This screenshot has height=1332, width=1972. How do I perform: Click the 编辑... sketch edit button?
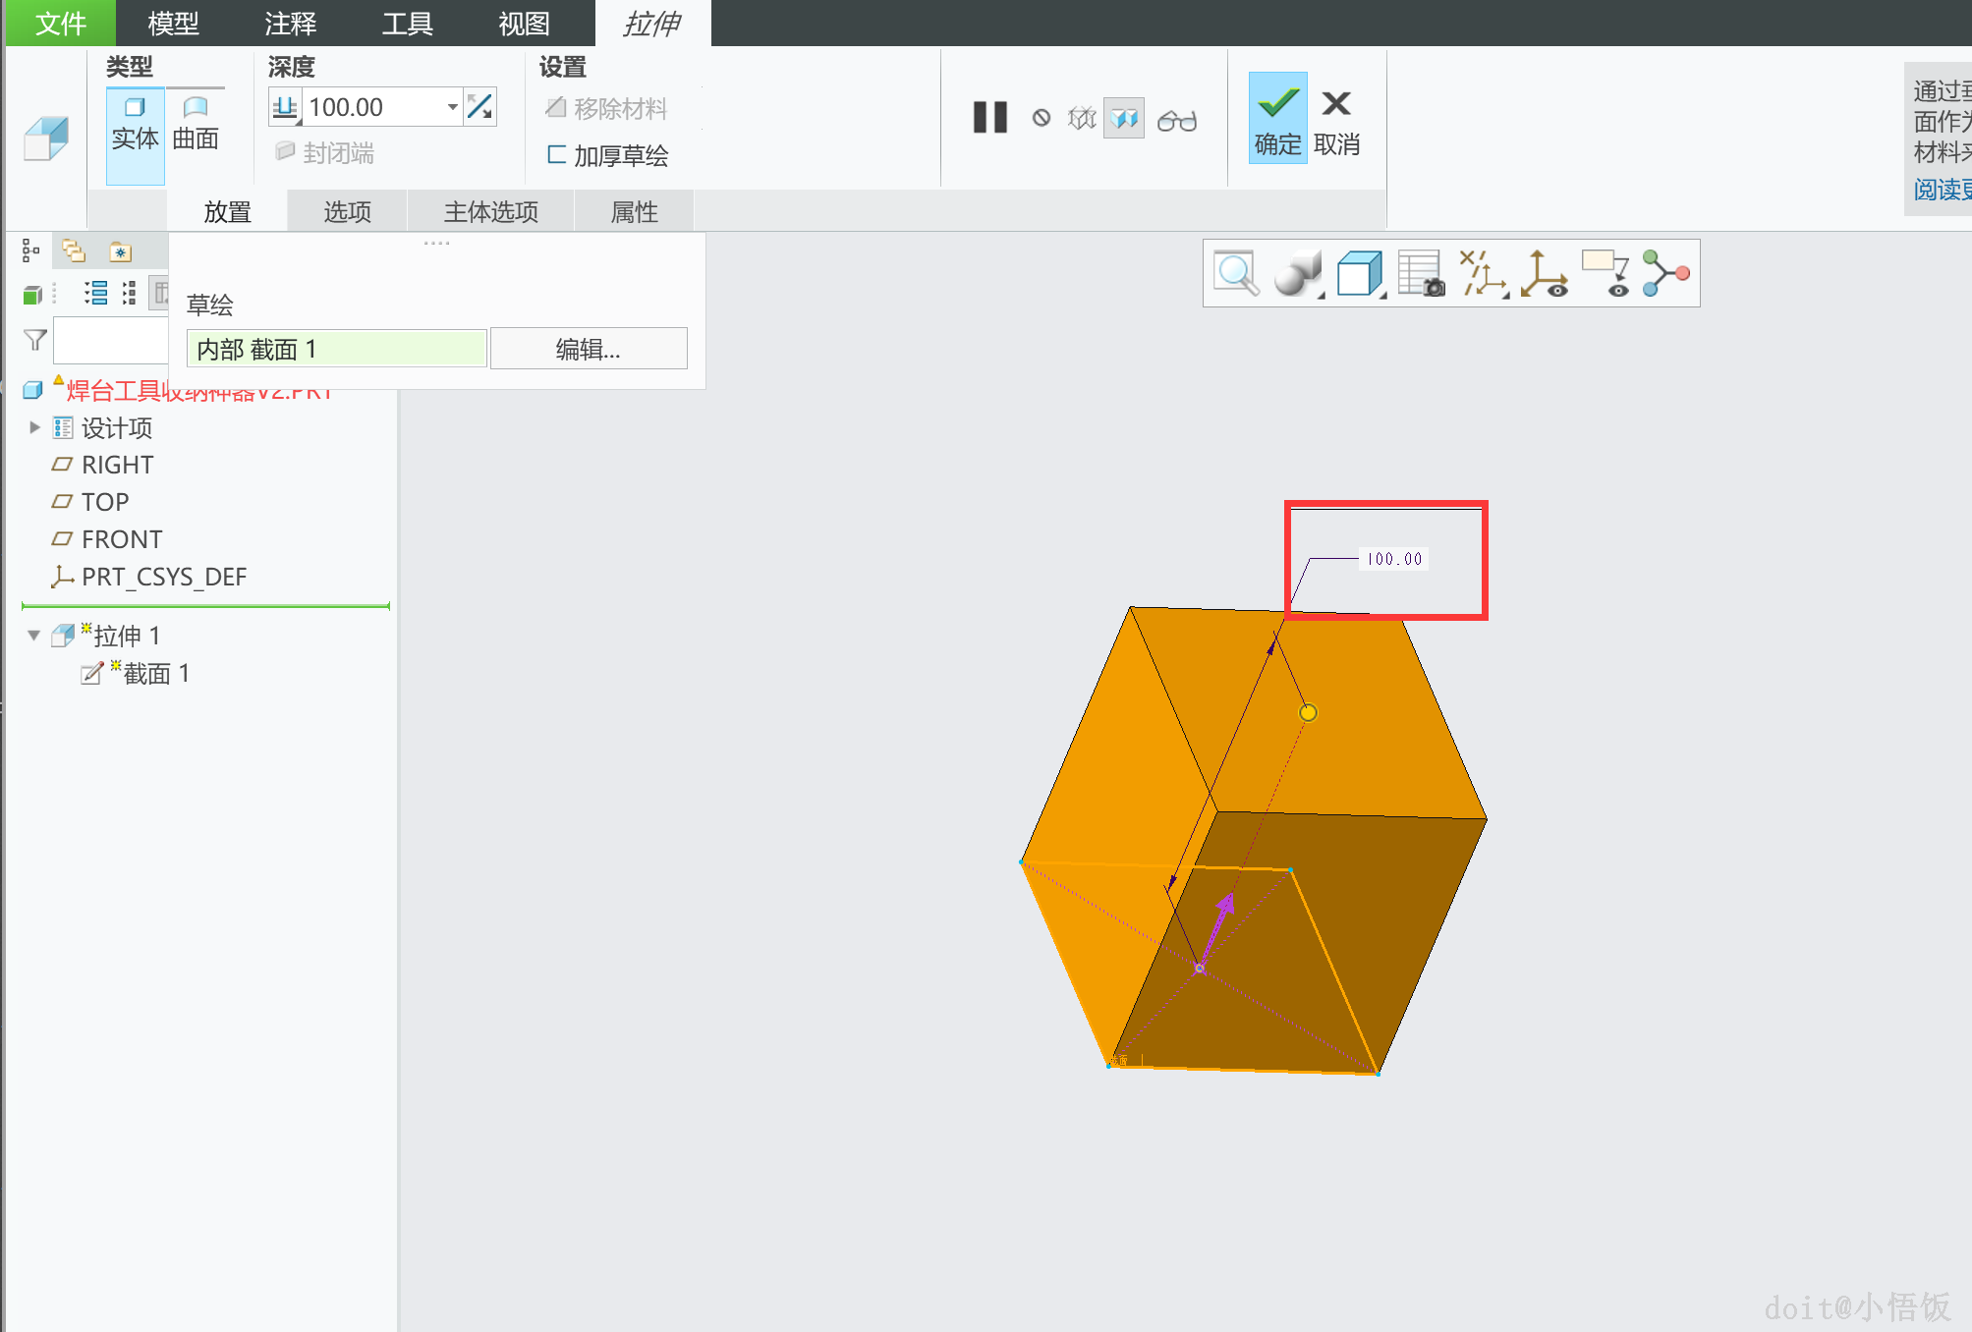[x=588, y=349]
